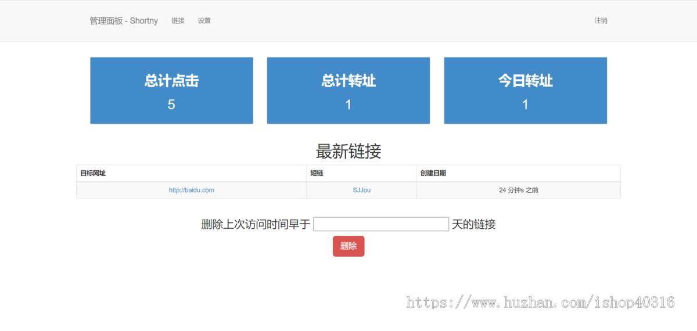697x331 pixels.
Task: Click the 24 分钟s 之前 cell
Action: point(518,190)
